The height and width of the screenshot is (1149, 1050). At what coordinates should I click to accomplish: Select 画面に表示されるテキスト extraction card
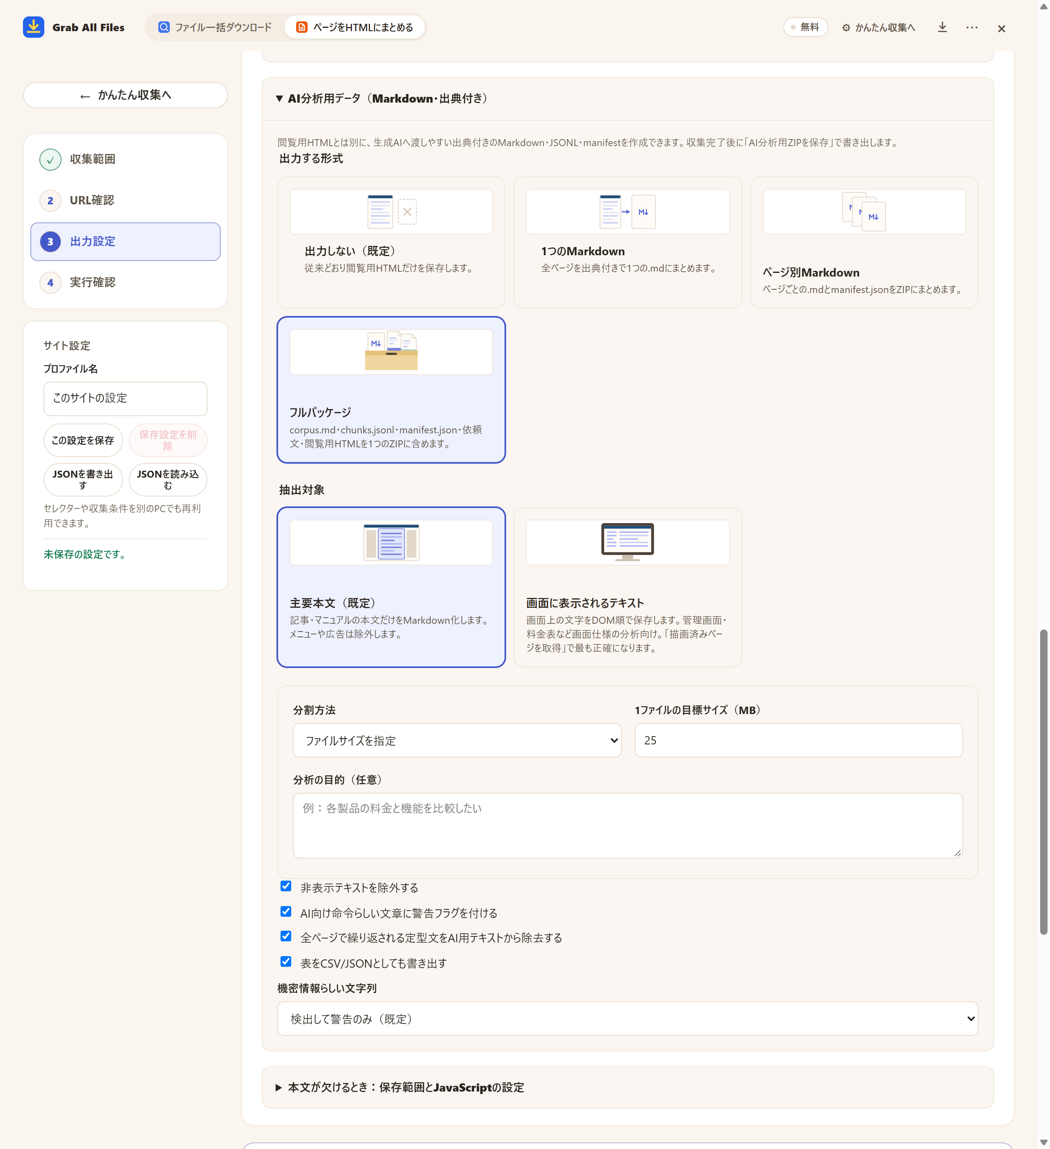[627, 587]
